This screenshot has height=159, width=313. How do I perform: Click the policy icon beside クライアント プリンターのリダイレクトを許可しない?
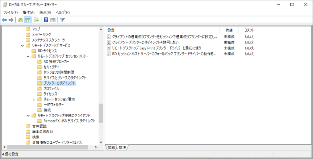(x=109, y=42)
